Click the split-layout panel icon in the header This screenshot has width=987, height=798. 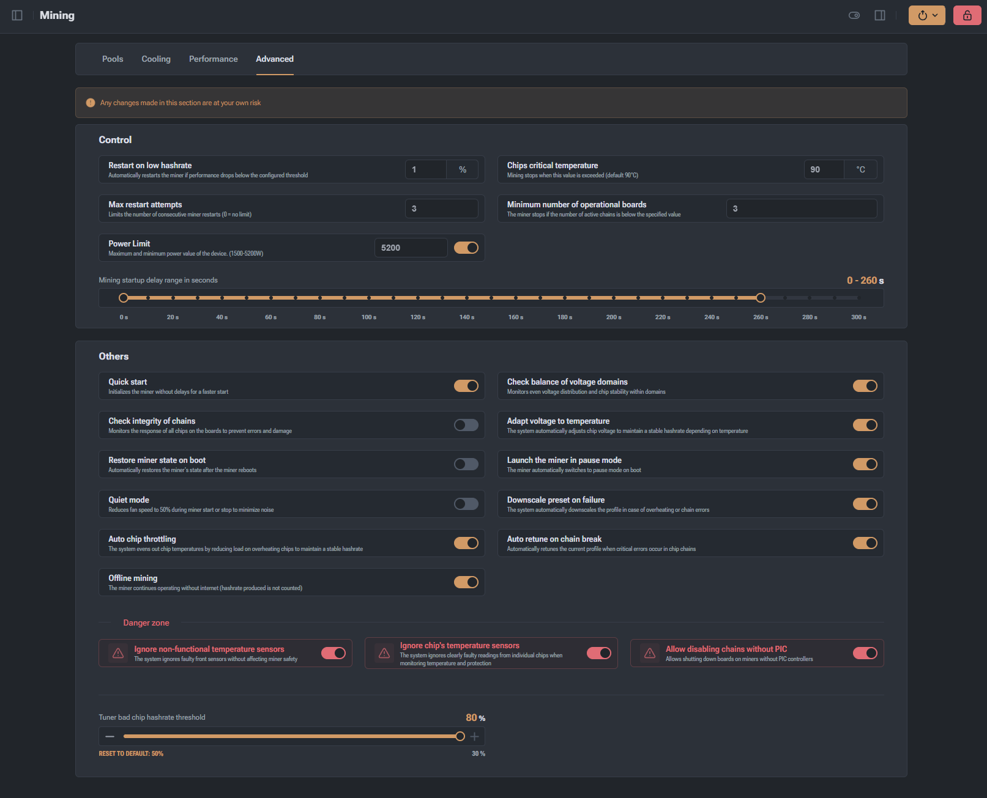click(x=880, y=15)
